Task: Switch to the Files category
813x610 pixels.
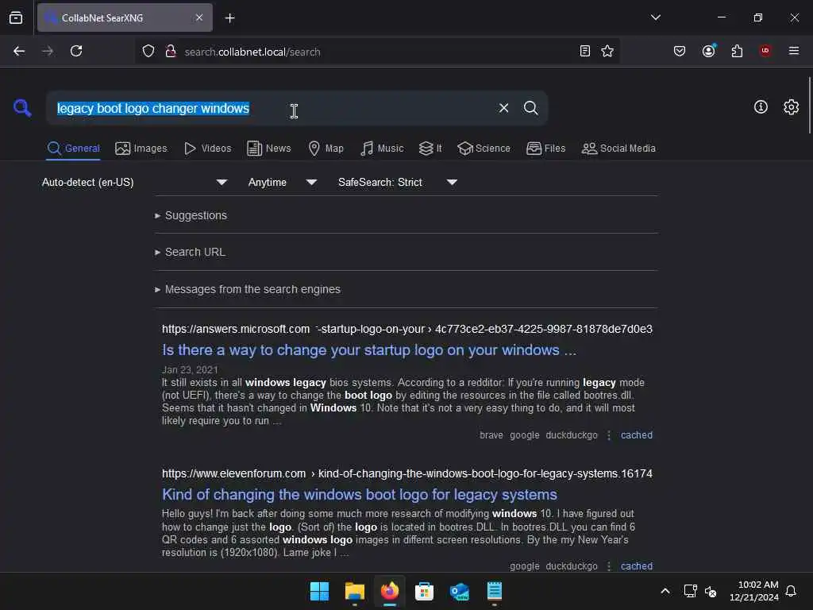Action: click(x=545, y=149)
